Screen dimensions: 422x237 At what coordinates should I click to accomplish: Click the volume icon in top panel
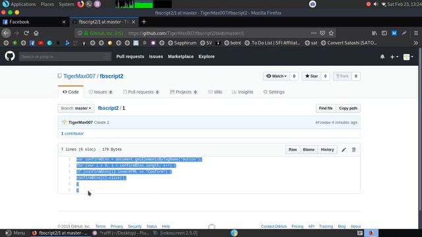point(376,5)
